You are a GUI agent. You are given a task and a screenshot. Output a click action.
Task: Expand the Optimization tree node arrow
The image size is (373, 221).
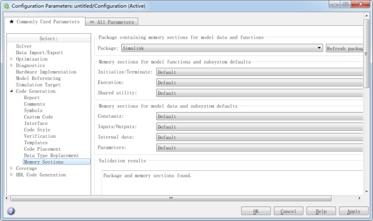point(11,59)
